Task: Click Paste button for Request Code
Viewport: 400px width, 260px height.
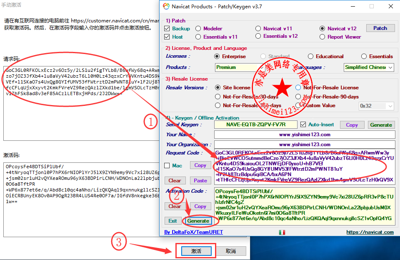Action: click(x=200, y=181)
